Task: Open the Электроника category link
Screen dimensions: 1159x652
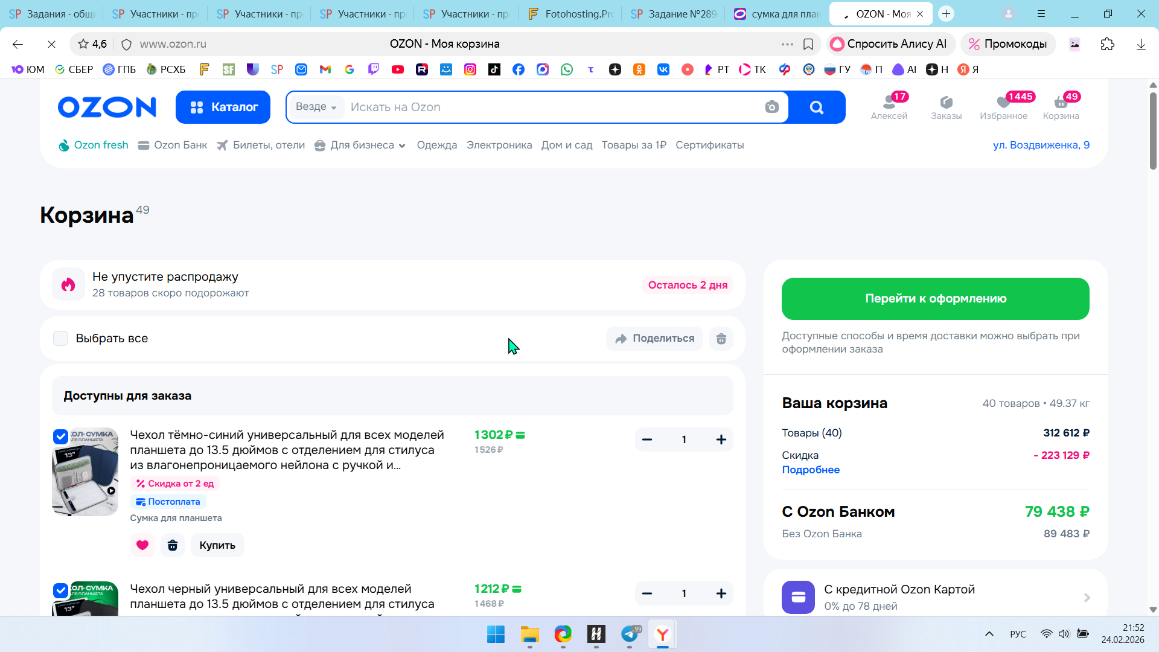Action: point(499,145)
